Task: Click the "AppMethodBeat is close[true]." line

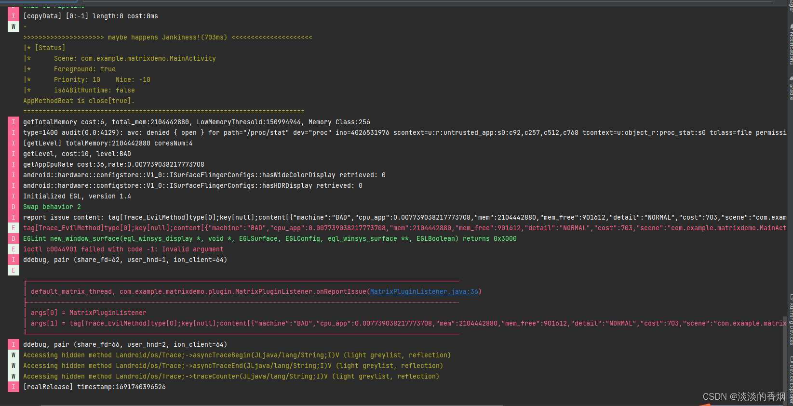Action: click(x=79, y=101)
